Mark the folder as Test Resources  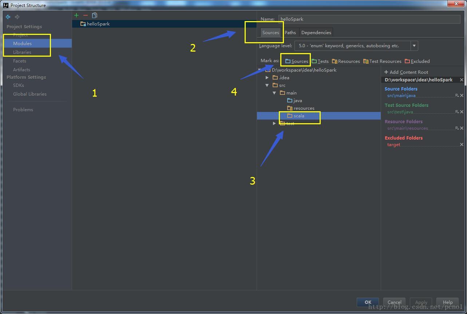click(382, 61)
